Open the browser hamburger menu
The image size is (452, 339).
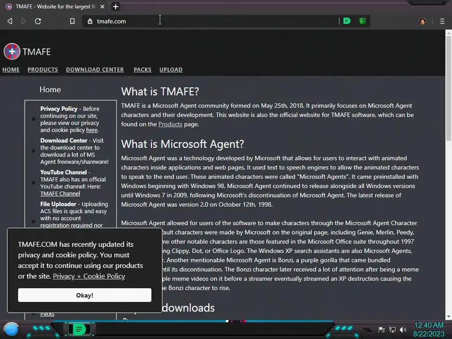[442, 21]
